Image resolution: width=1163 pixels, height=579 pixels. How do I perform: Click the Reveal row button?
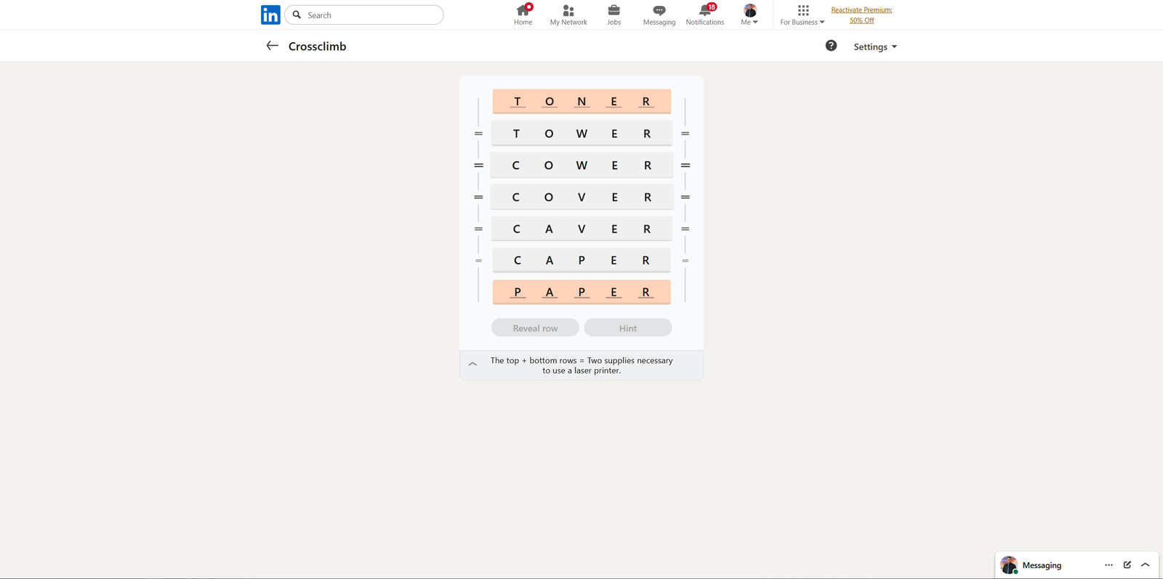535,328
